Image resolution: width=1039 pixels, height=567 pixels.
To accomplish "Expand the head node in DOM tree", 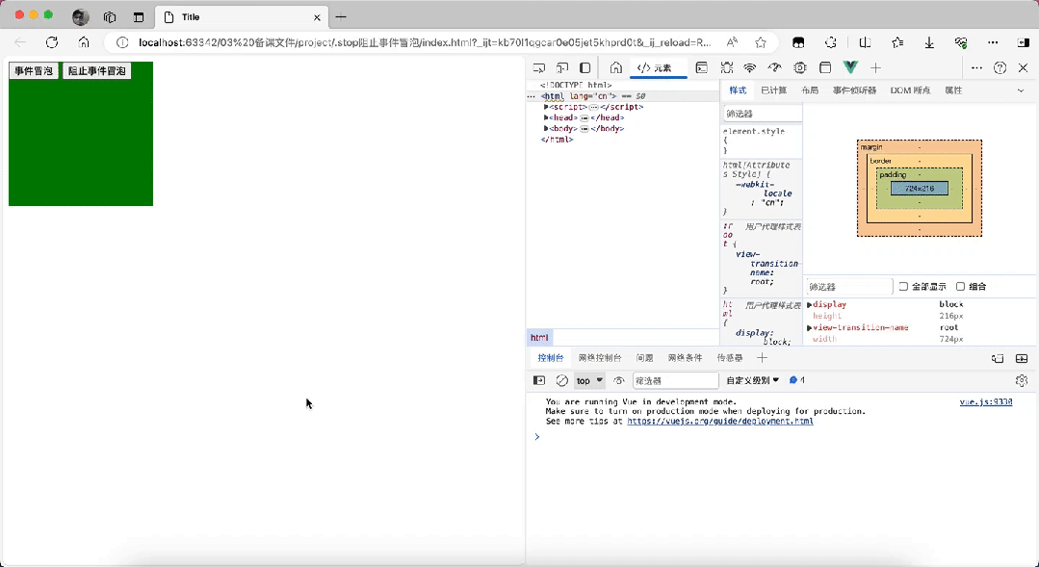I will pyautogui.click(x=546, y=117).
